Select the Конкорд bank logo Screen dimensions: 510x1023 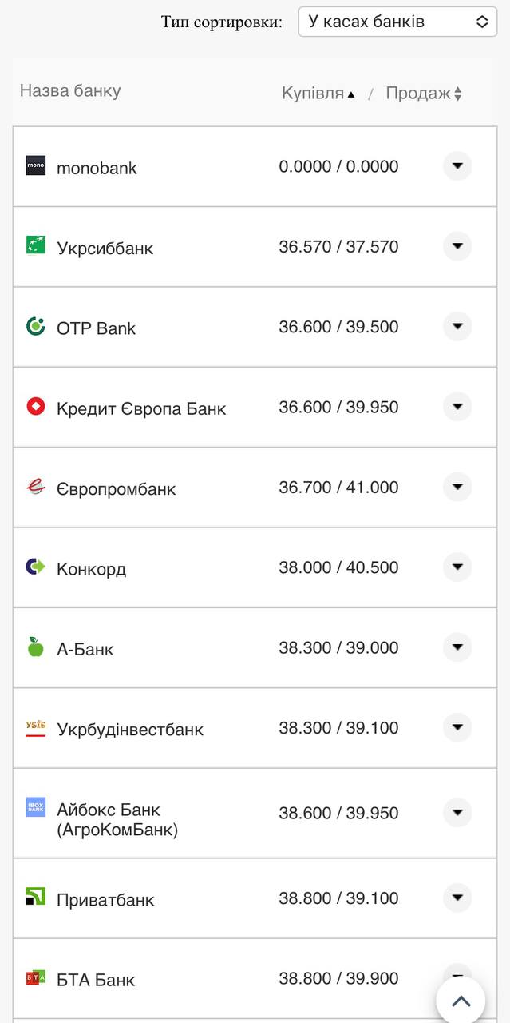[36, 567]
